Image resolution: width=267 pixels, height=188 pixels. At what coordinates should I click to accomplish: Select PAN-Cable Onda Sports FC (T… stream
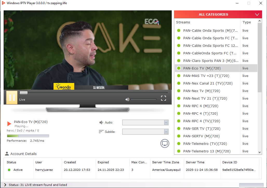coord(216,38)
